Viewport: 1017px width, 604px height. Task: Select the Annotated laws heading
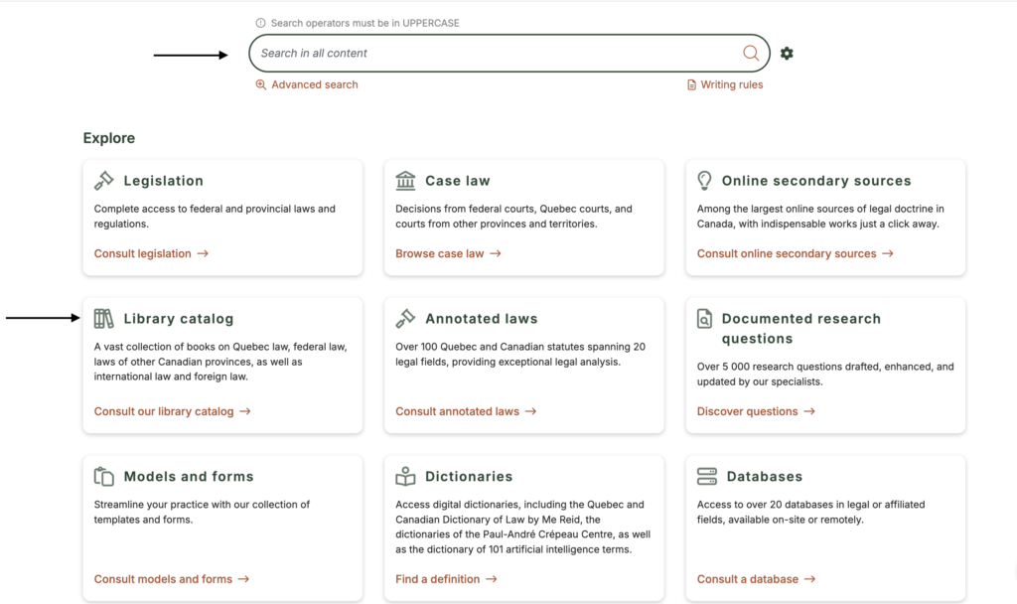point(482,319)
